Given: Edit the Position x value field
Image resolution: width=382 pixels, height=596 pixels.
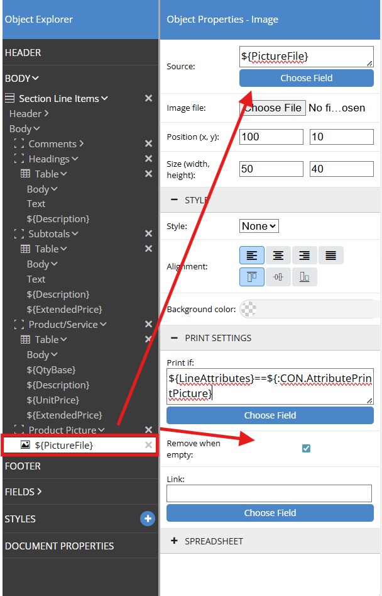Looking at the screenshot, I should [271, 137].
